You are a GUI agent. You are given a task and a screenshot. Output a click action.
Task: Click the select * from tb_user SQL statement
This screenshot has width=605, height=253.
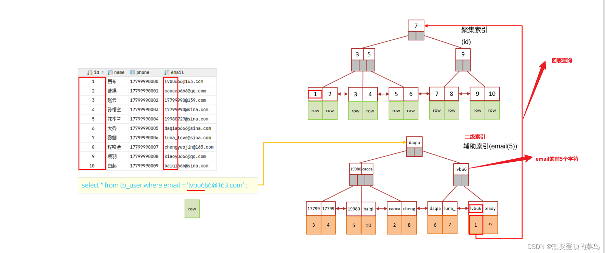coord(168,185)
